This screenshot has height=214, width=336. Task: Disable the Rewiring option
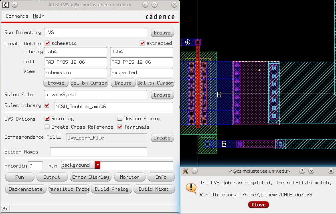pyautogui.click(x=47, y=118)
